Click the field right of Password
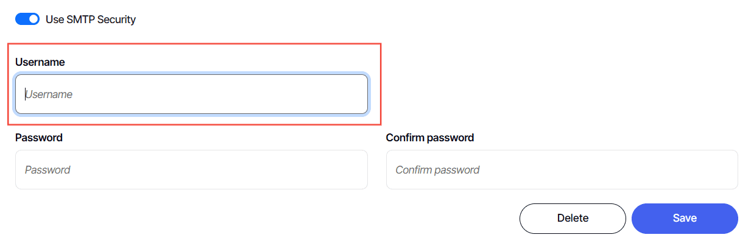Image resolution: width=751 pixels, height=243 pixels. pyautogui.click(x=562, y=170)
